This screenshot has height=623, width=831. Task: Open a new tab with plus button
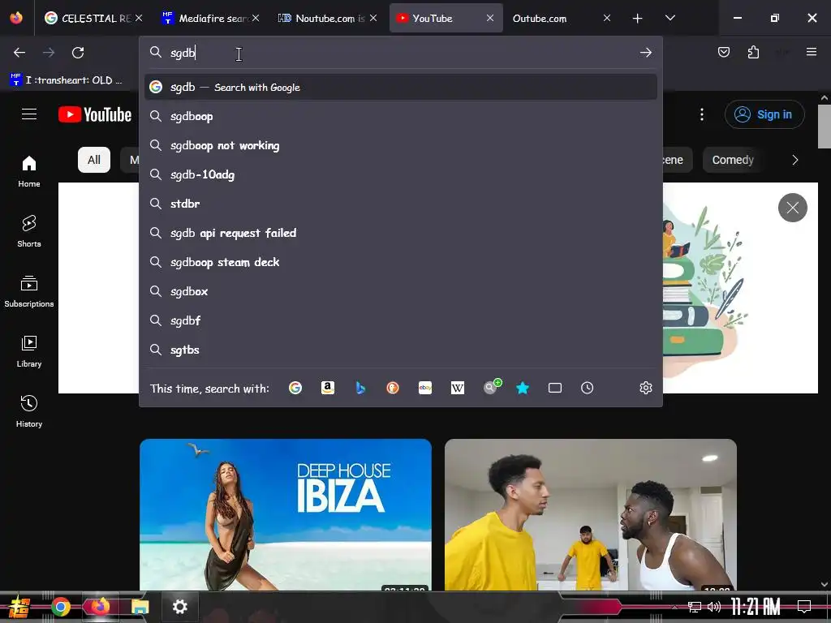coord(637,19)
